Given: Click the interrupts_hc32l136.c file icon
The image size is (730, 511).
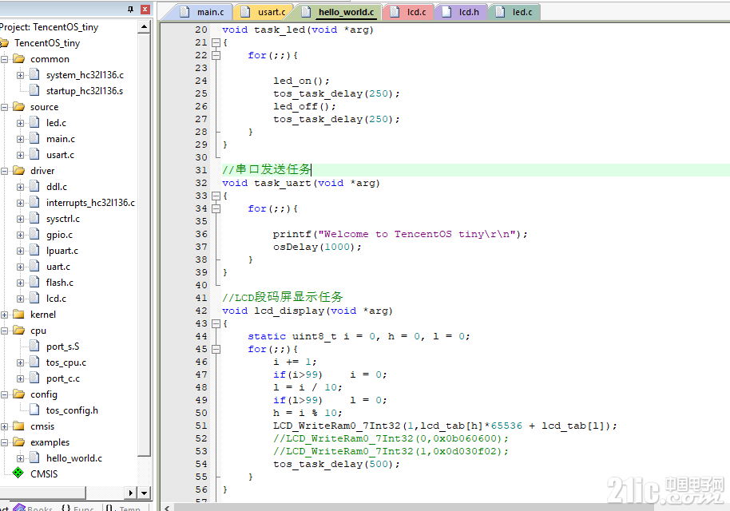Looking at the screenshot, I should coord(34,202).
